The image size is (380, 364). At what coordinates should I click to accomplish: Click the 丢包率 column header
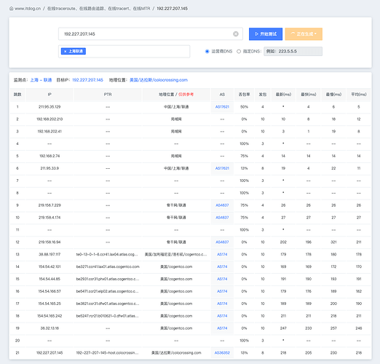click(244, 95)
